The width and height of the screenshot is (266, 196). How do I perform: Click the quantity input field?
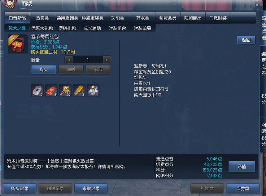click(x=88, y=60)
